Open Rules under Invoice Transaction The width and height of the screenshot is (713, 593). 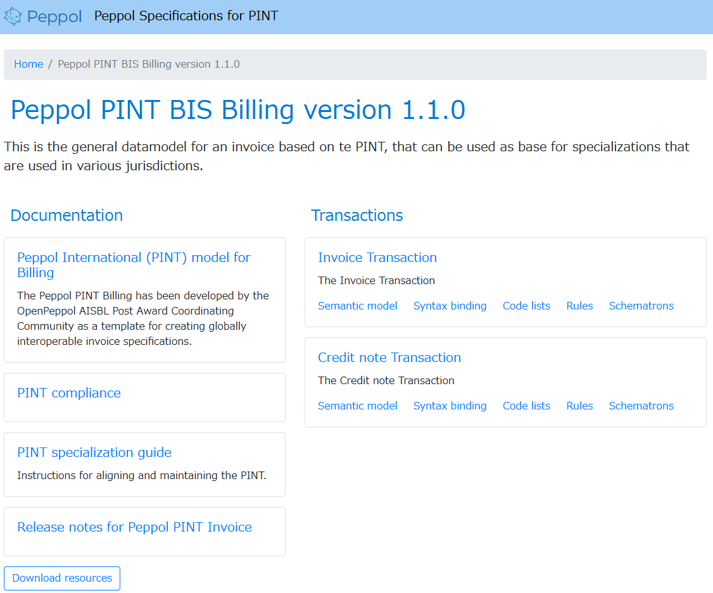click(579, 306)
